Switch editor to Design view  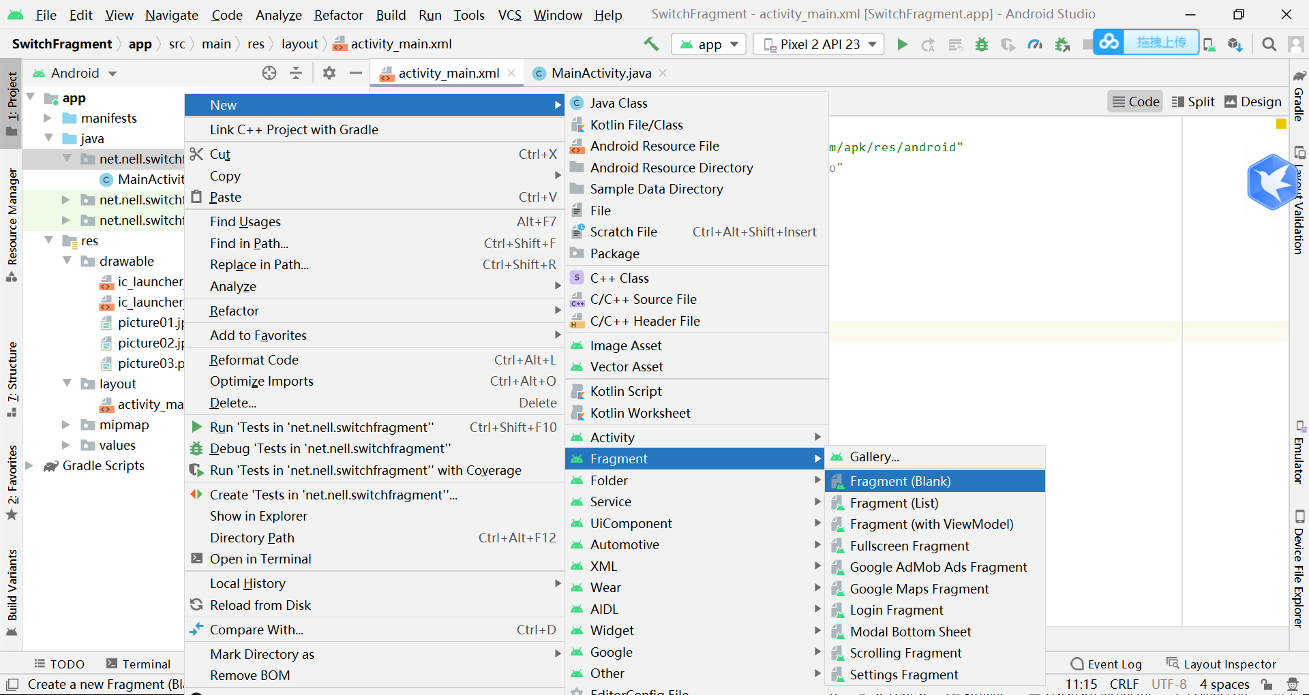pyautogui.click(x=1253, y=102)
